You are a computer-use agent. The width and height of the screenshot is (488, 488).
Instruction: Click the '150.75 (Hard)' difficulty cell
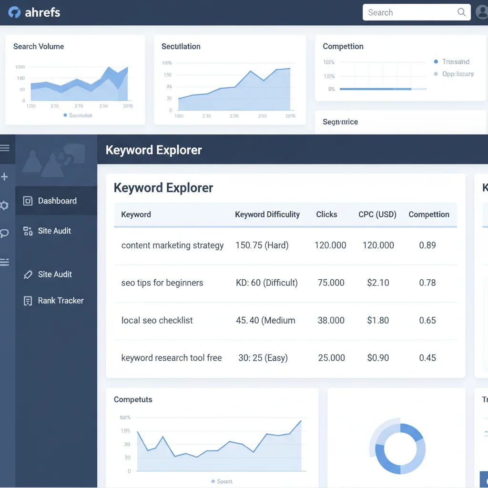point(262,245)
